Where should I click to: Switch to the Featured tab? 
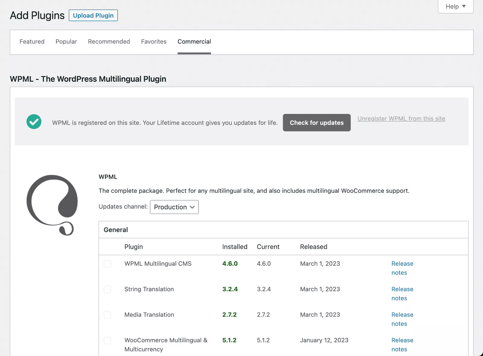pos(32,42)
